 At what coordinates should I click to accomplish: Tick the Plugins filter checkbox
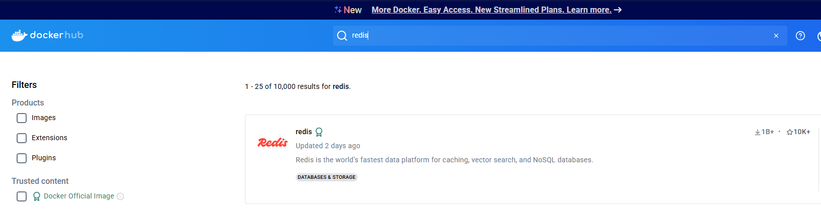tap(22, 158)
